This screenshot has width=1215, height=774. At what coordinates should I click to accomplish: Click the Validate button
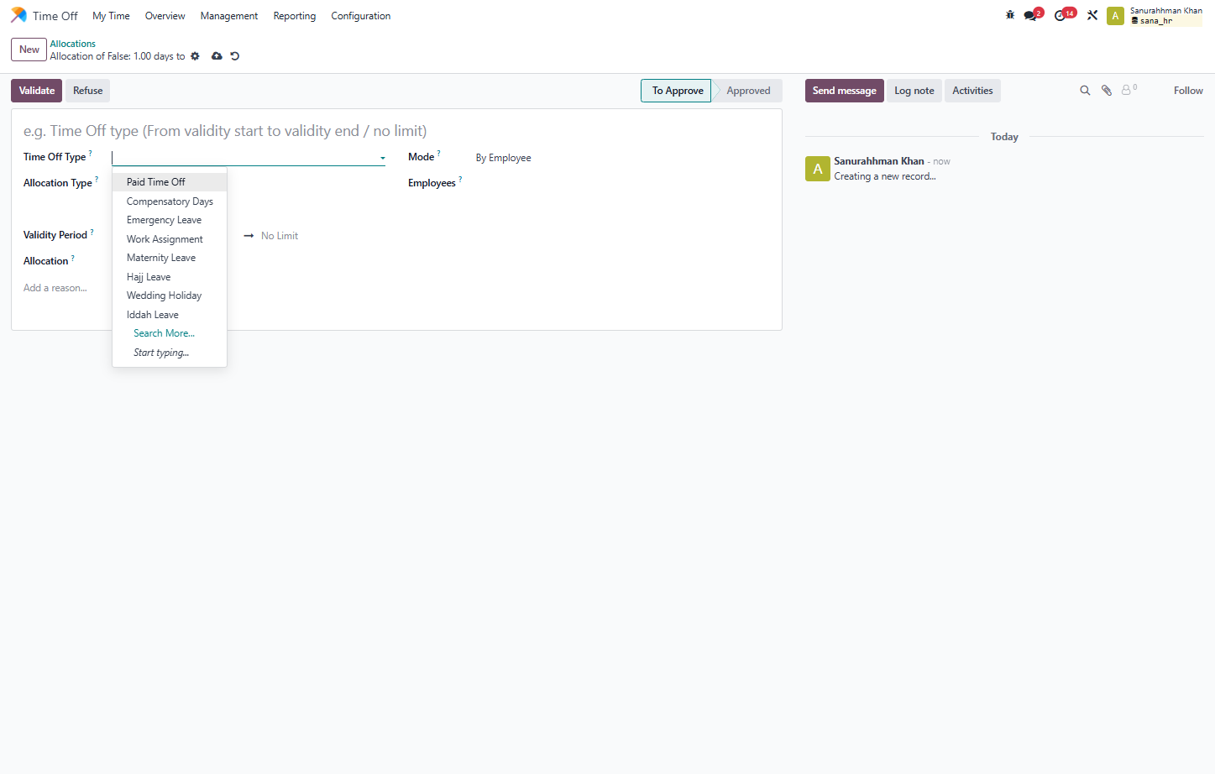pyautogui.click(x=37, y=91)
